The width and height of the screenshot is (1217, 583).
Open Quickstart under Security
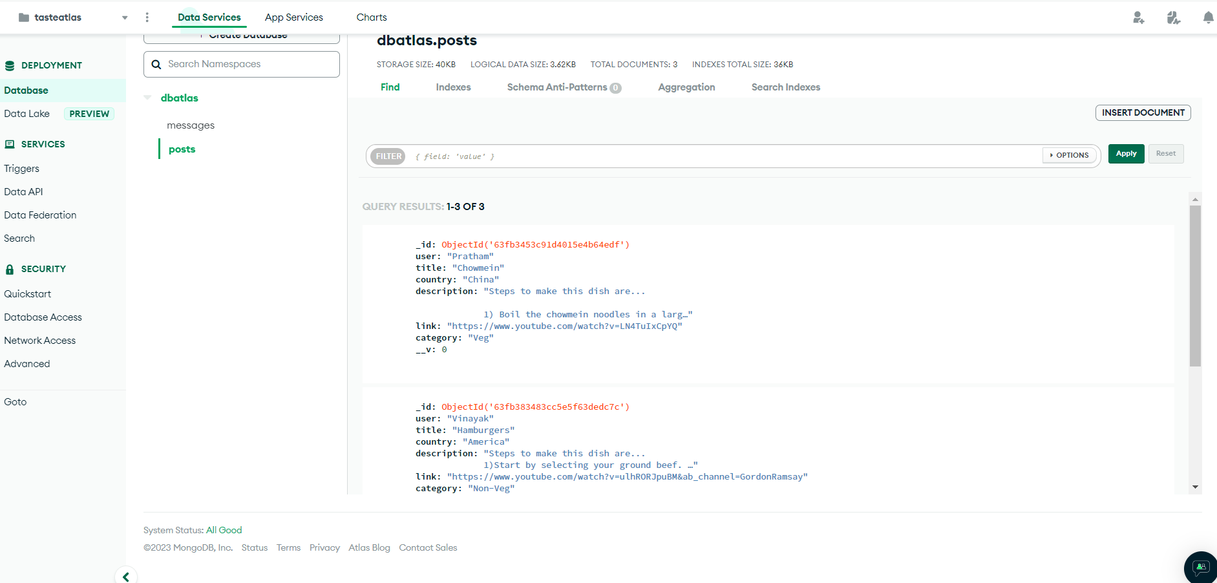pos(27,294)
